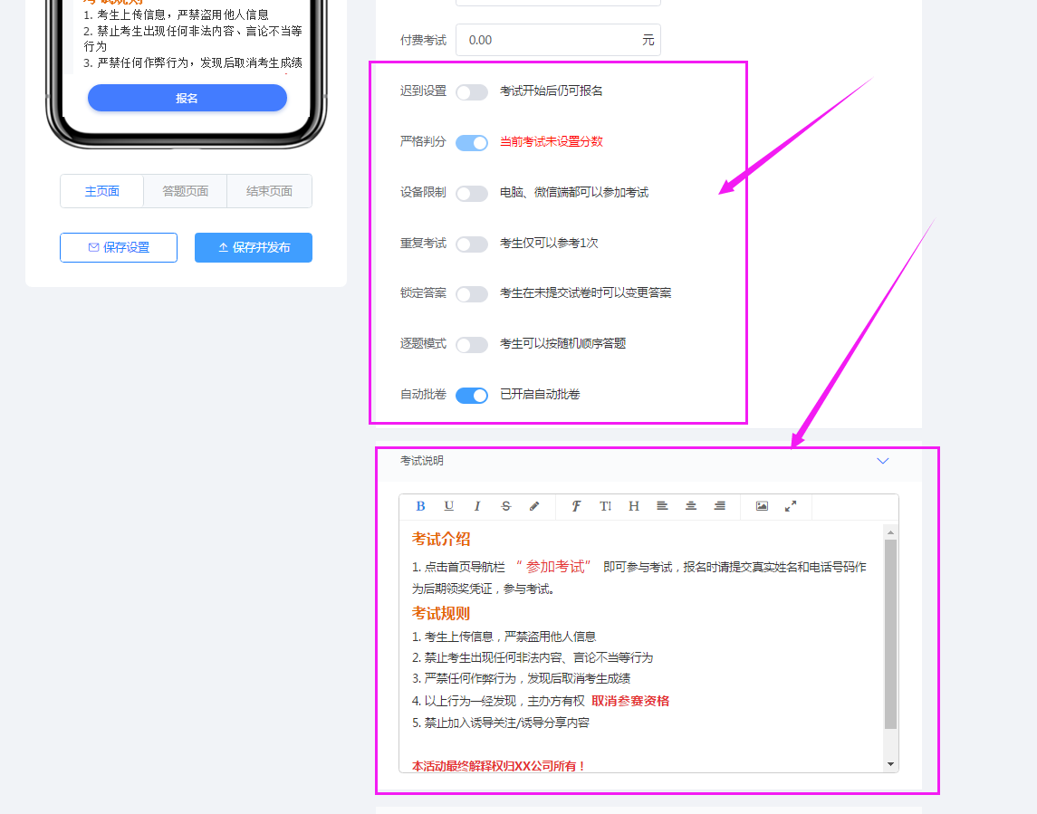Apply strikethrough with the S icon
This screenshot has width=1037, height=814.
coord(506,506)
